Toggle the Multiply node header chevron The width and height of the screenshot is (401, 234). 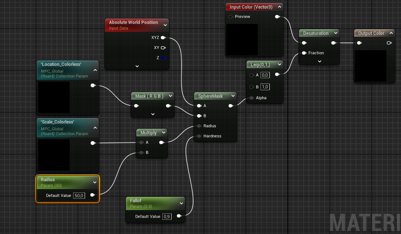164,133
